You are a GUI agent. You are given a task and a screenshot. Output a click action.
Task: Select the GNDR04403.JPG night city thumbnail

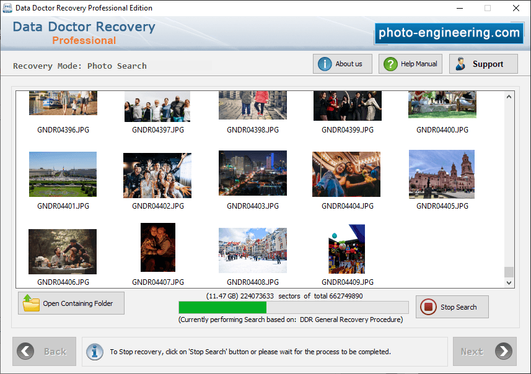tap(253, 173)
